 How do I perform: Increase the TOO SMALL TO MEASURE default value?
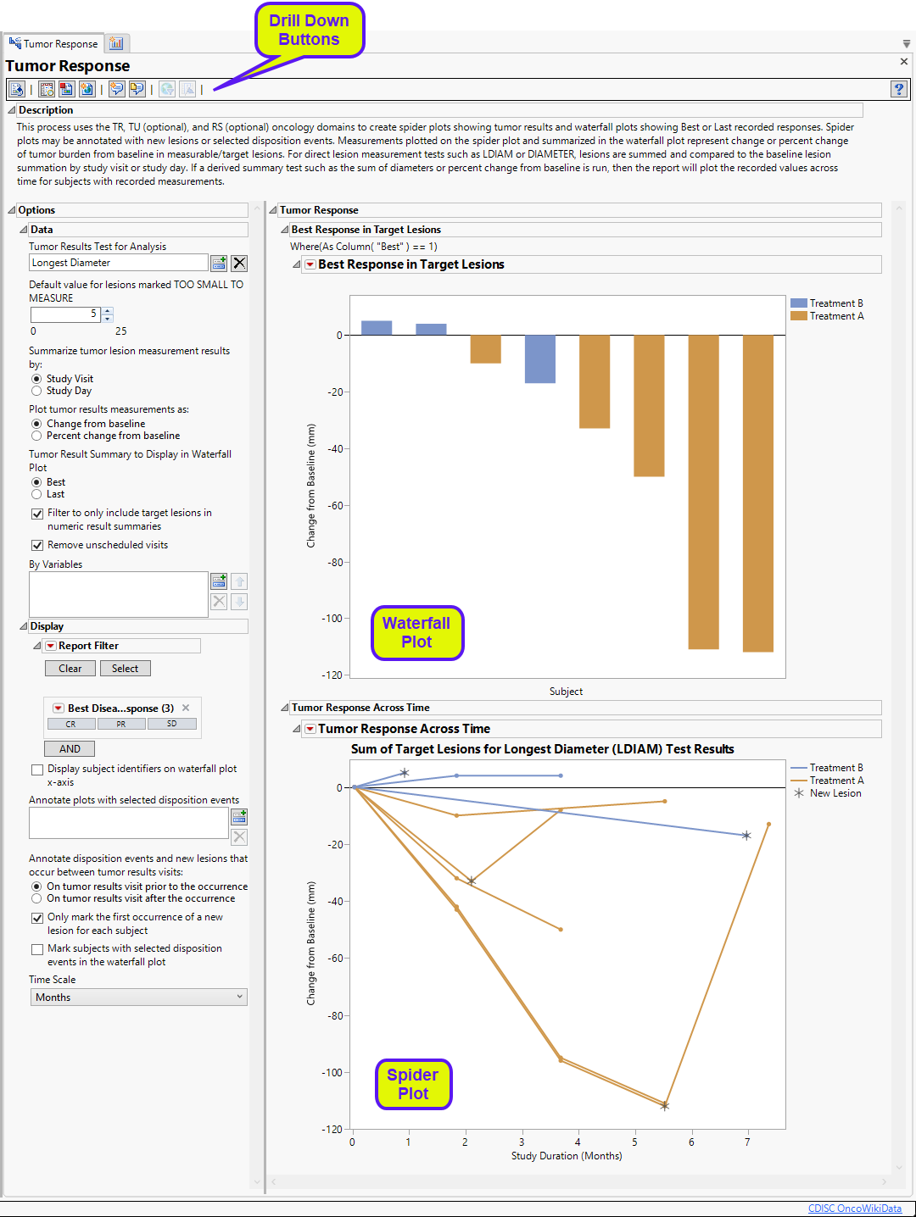coord(107,311)
